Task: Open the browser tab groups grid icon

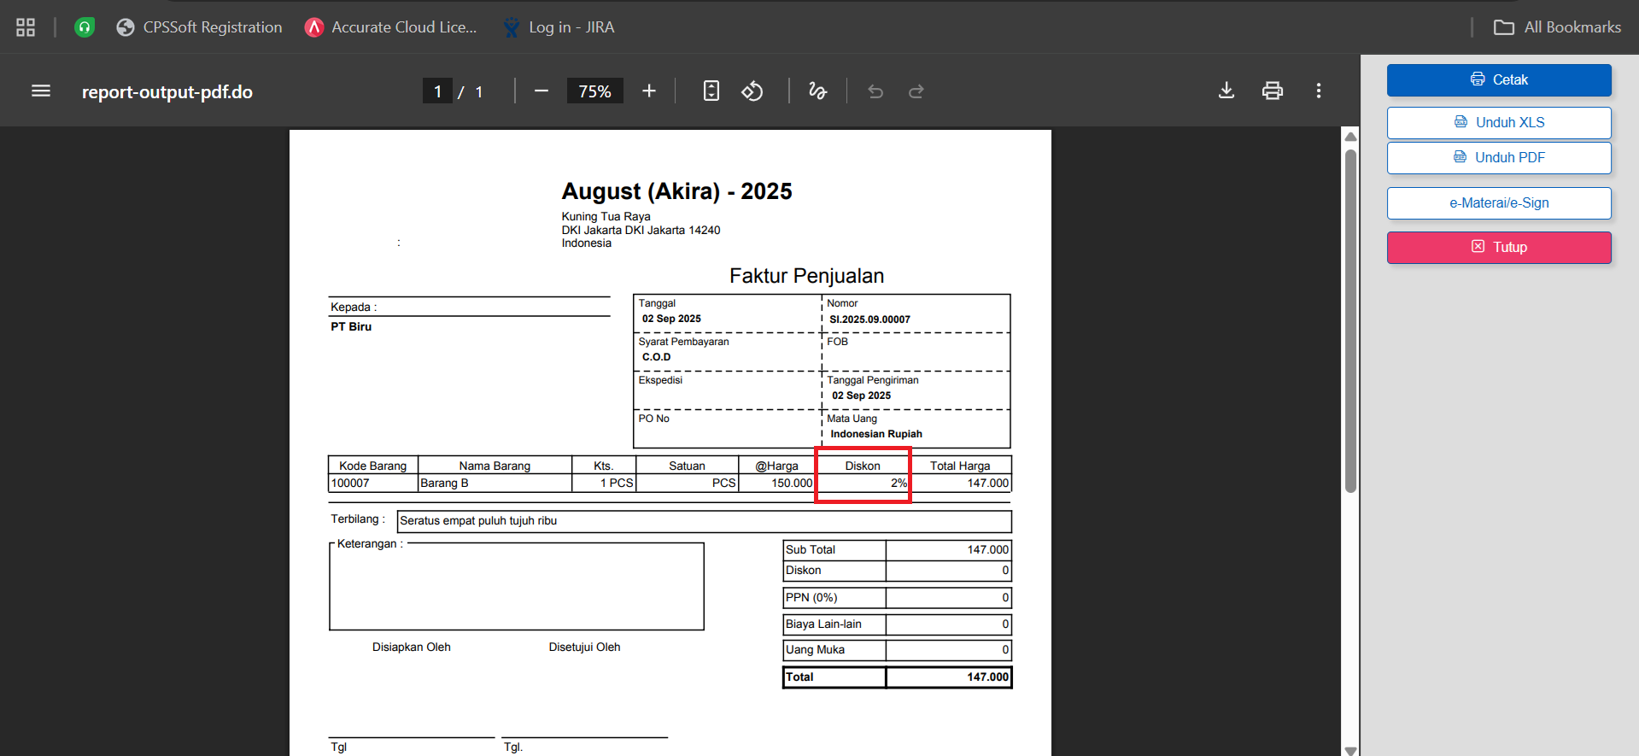Action: (x=26, y=27)
